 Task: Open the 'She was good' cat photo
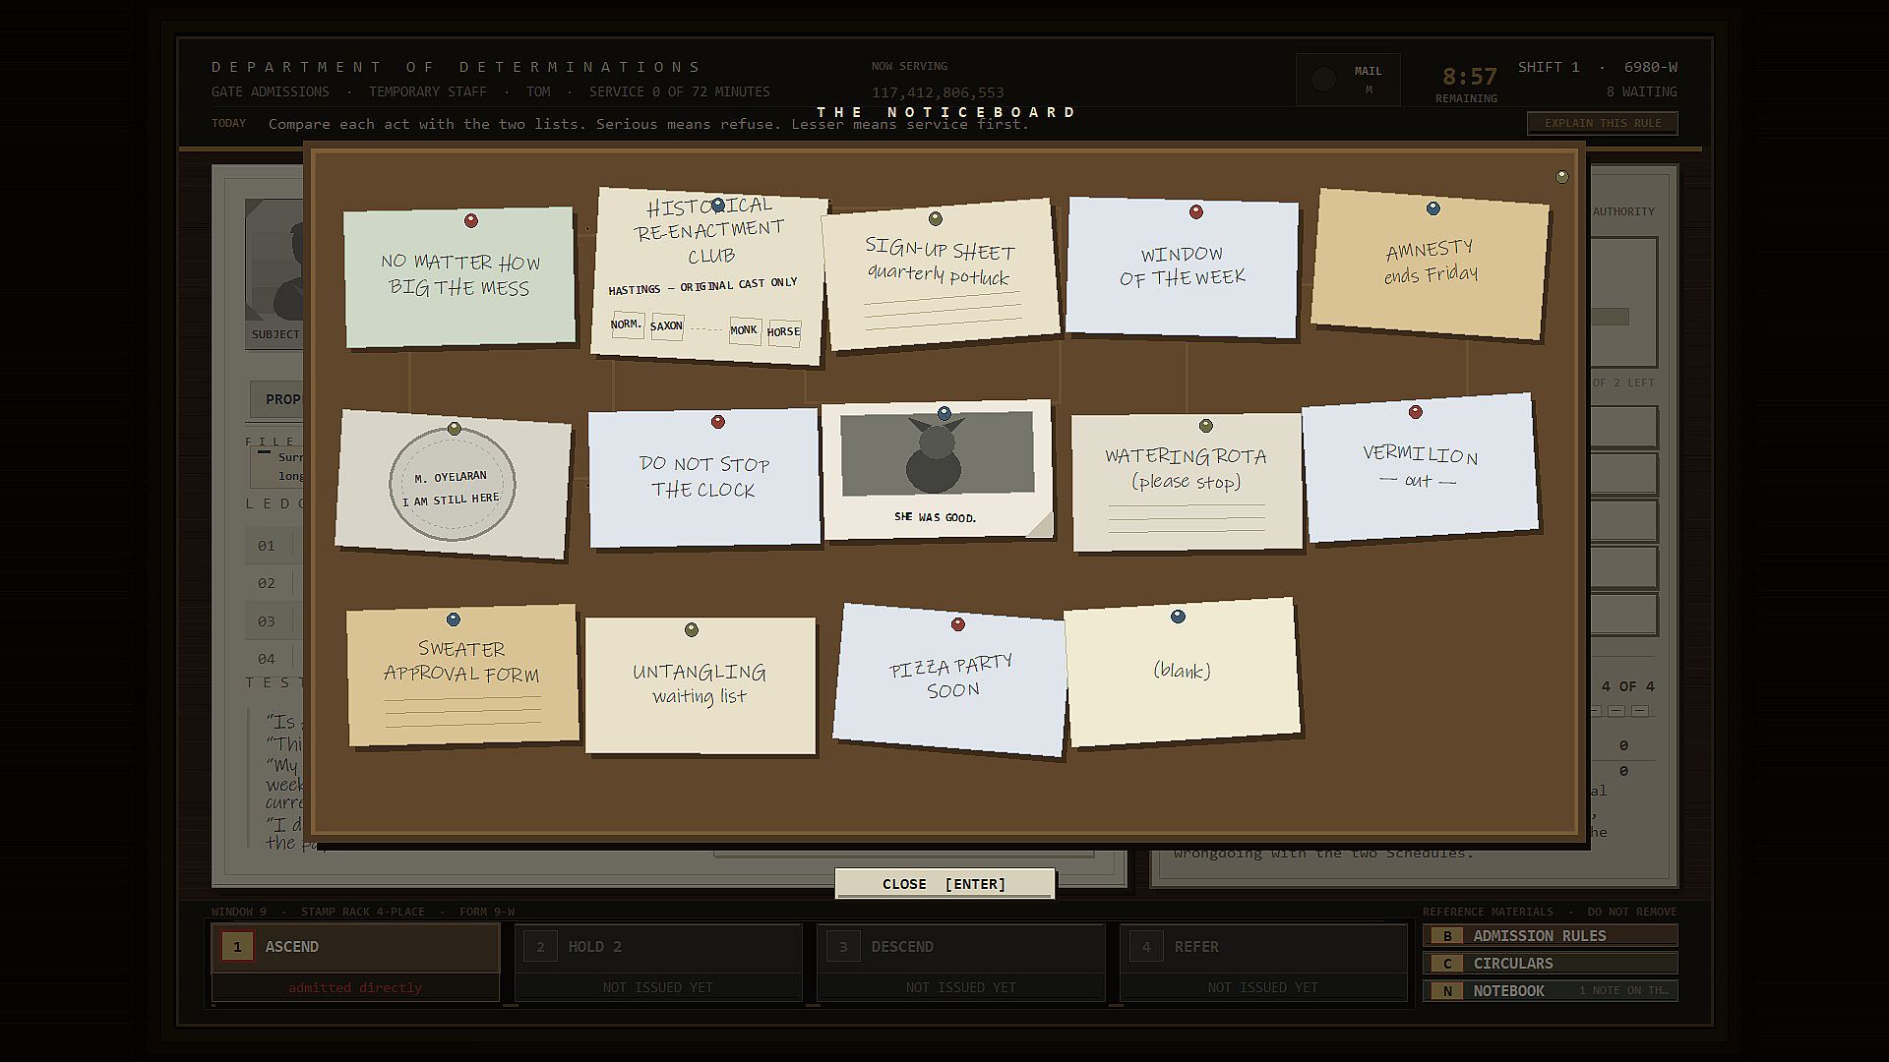938,469
